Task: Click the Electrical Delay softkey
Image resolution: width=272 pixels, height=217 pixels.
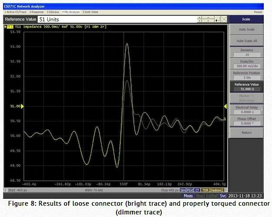Action: (x=247, y=110)
